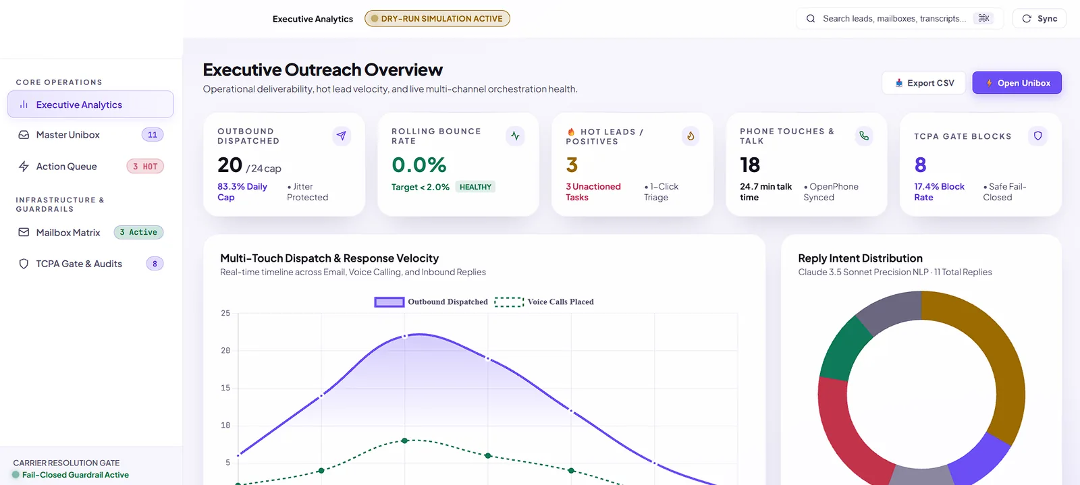Click the "Fail-Closed Guardrail Active" status text
Screen dimensions: 1080x485
76,475
